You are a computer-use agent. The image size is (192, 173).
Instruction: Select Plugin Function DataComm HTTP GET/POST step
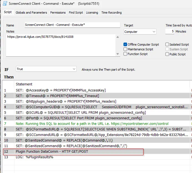pyautogui.click(x=97, y=152)
